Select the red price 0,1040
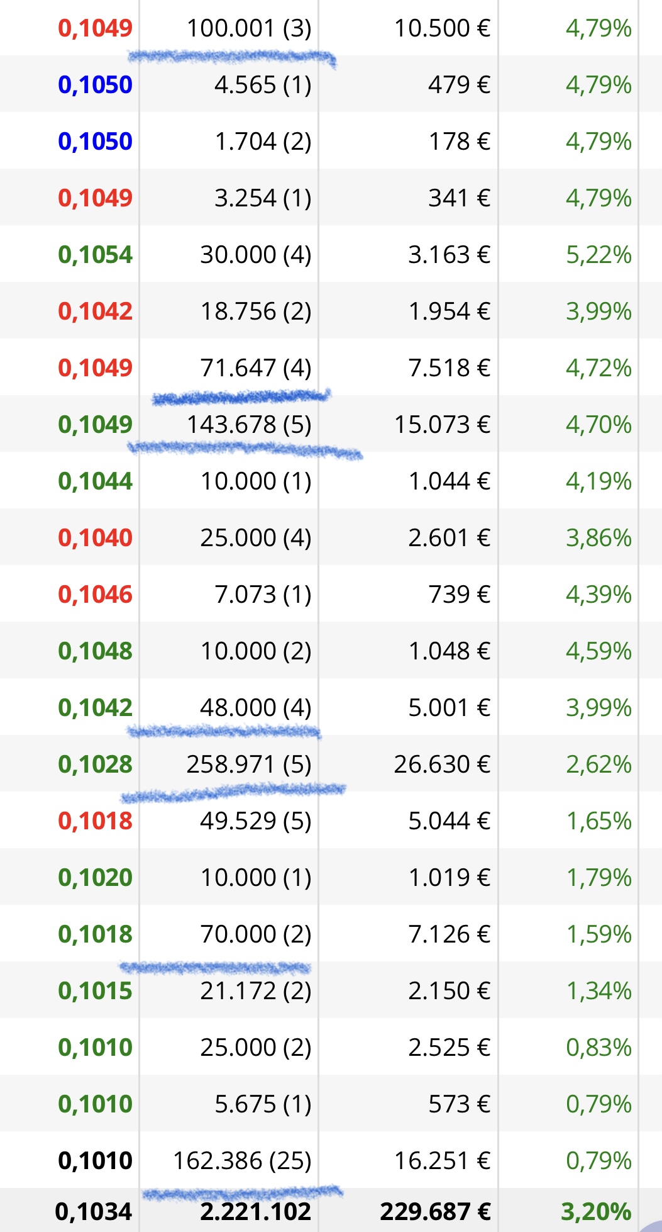662x1232 pixels. point(95,538)
